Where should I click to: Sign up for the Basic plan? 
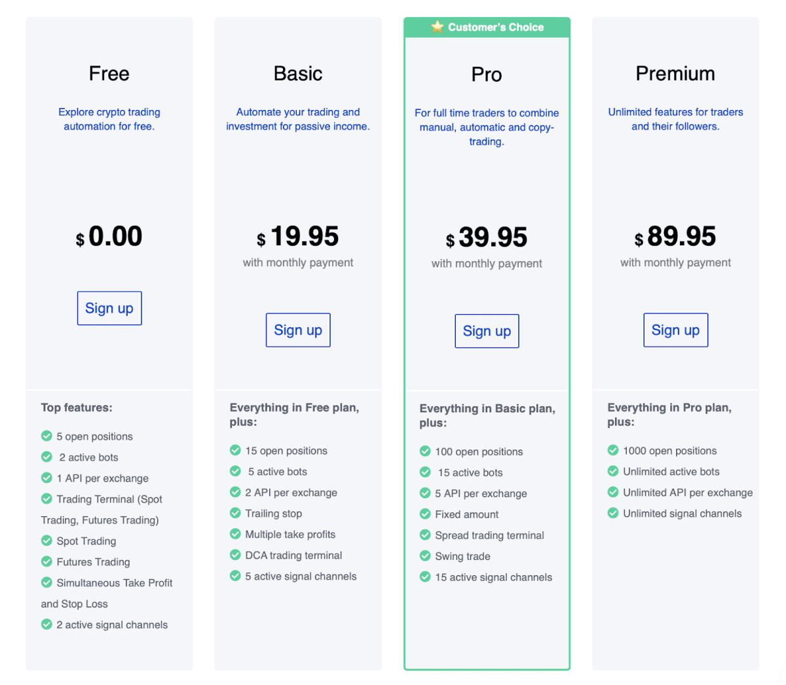(298, 330)
